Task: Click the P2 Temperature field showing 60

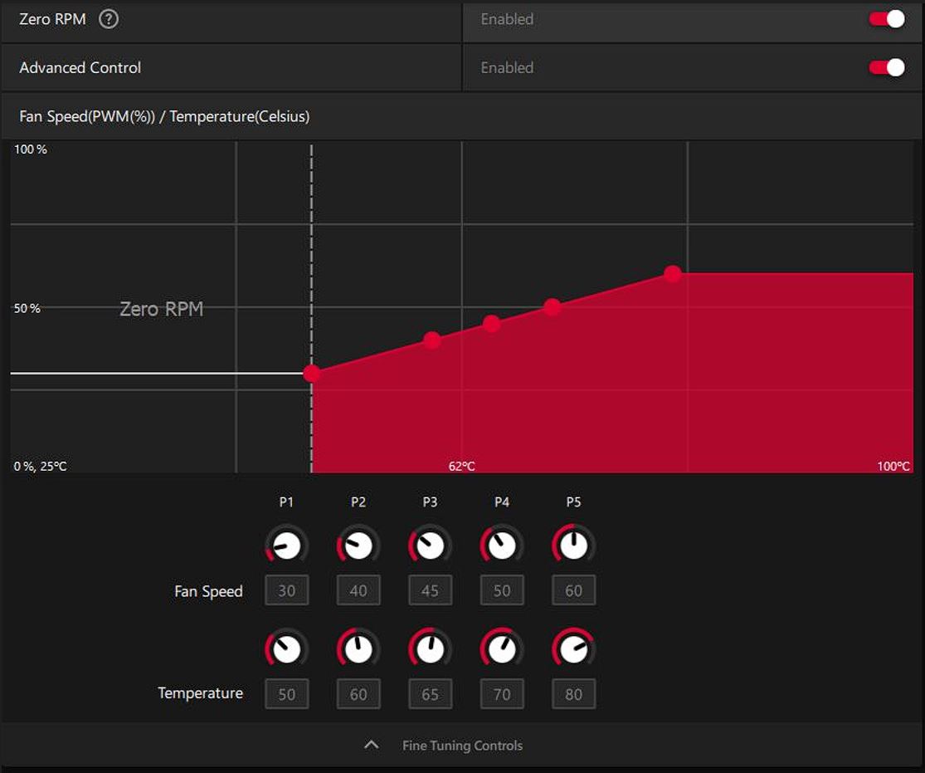Action: [358, 694]
